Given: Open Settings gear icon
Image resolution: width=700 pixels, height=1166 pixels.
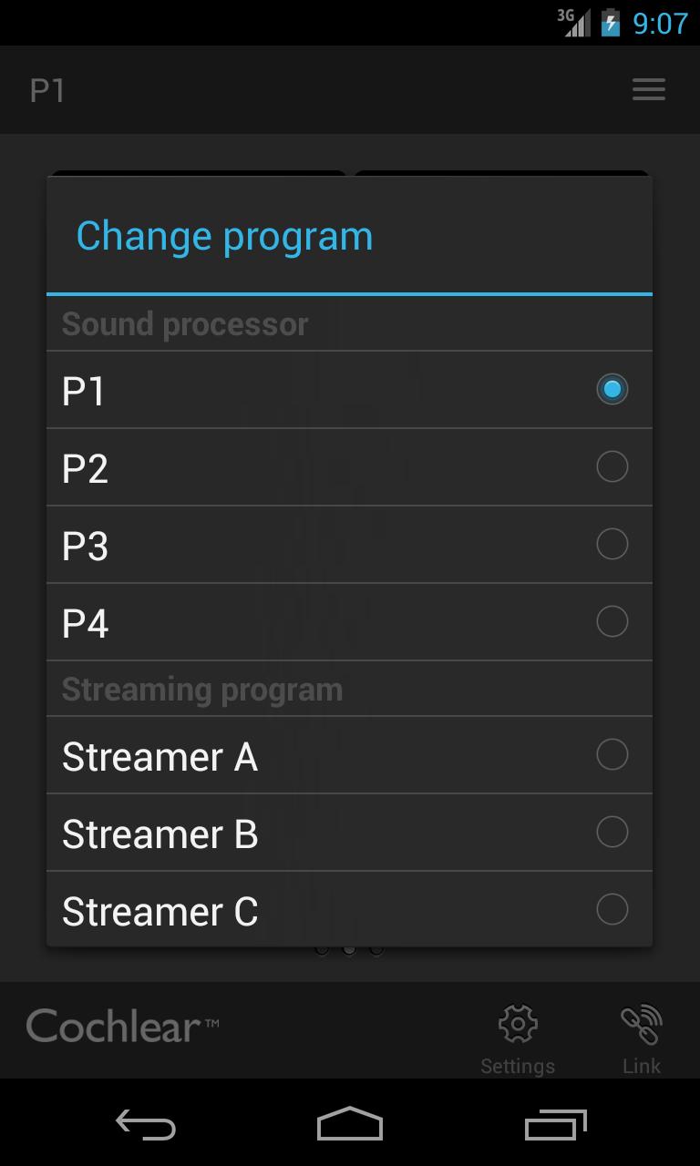Looking at the screenshot, I should coord(518,1025).
